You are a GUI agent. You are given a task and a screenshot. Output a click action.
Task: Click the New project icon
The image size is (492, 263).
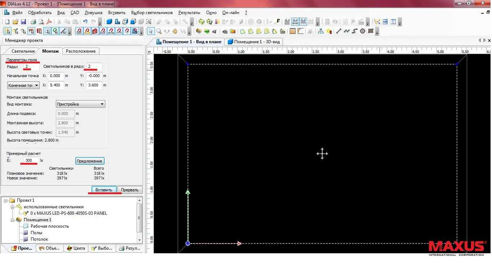(7, 22)
